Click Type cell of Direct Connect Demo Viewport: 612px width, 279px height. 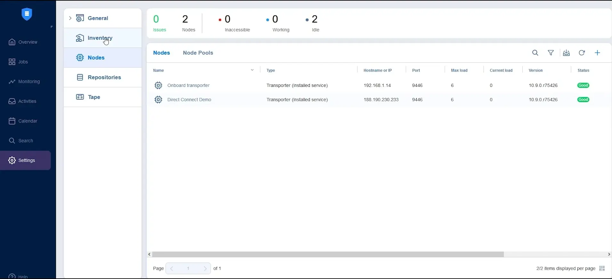pos(297,100)
